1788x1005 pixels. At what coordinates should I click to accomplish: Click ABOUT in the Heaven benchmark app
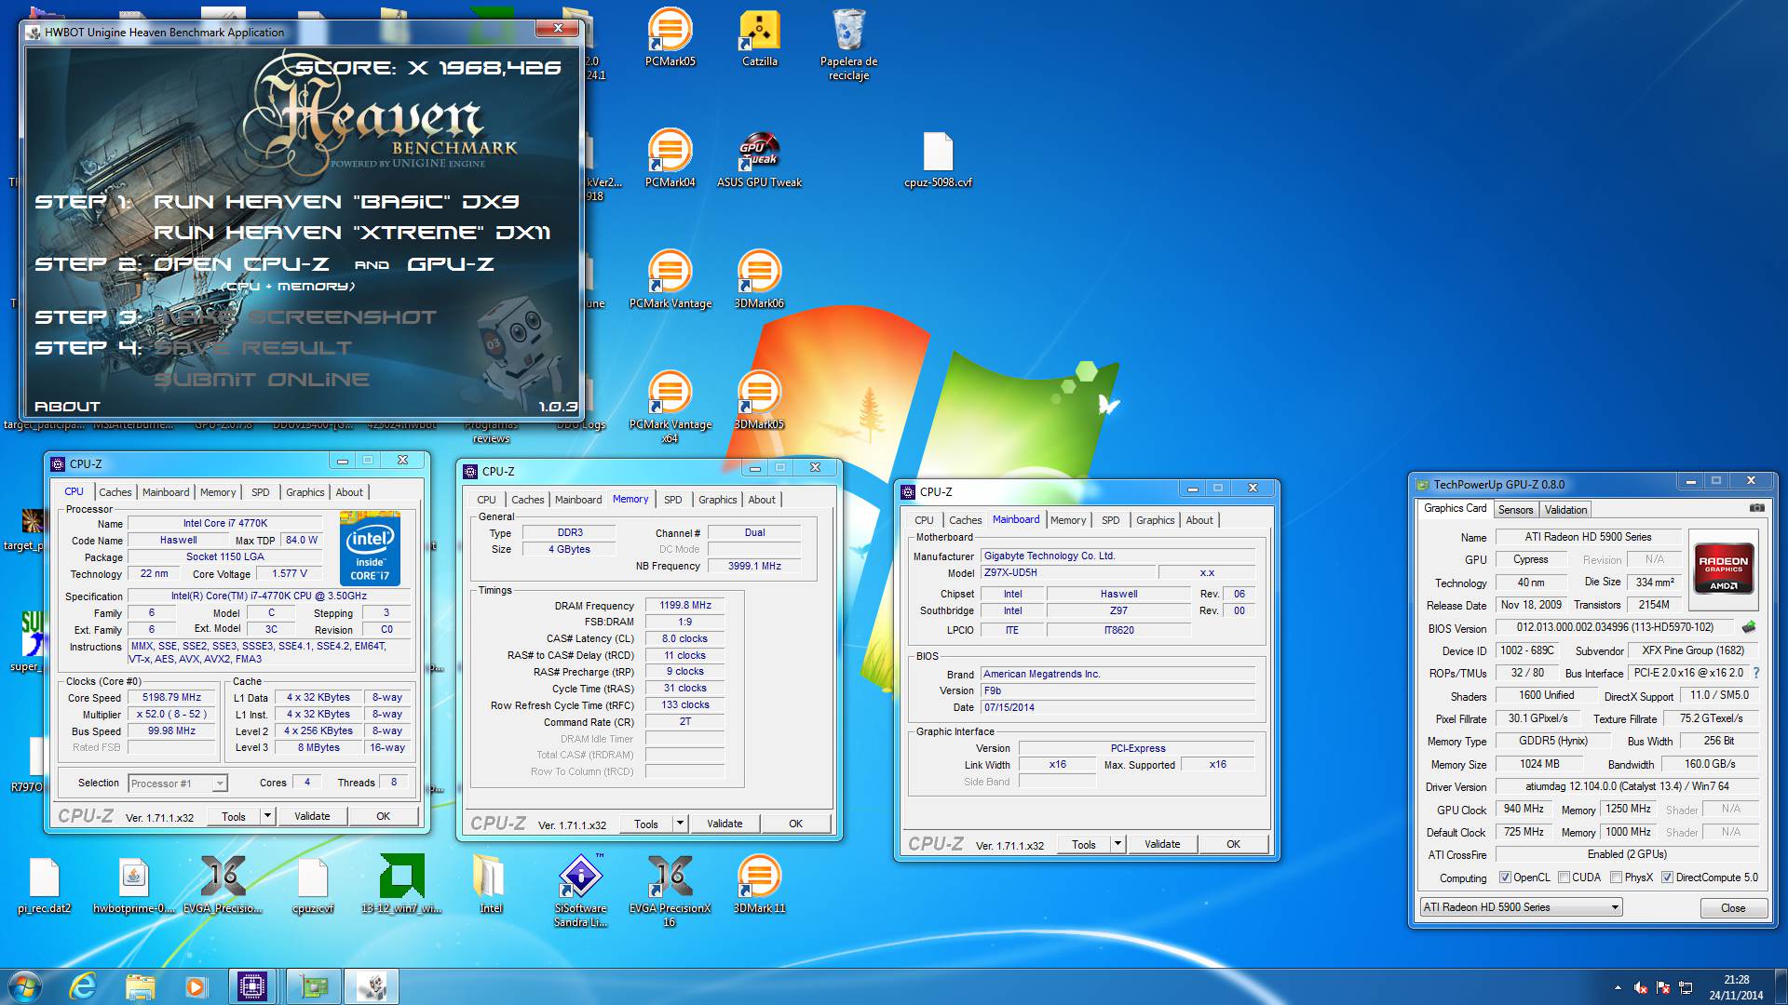click(x=67, y=407)
